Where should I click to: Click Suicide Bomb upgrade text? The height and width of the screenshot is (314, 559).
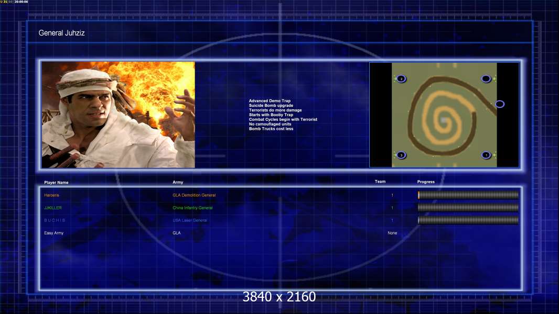271,106
